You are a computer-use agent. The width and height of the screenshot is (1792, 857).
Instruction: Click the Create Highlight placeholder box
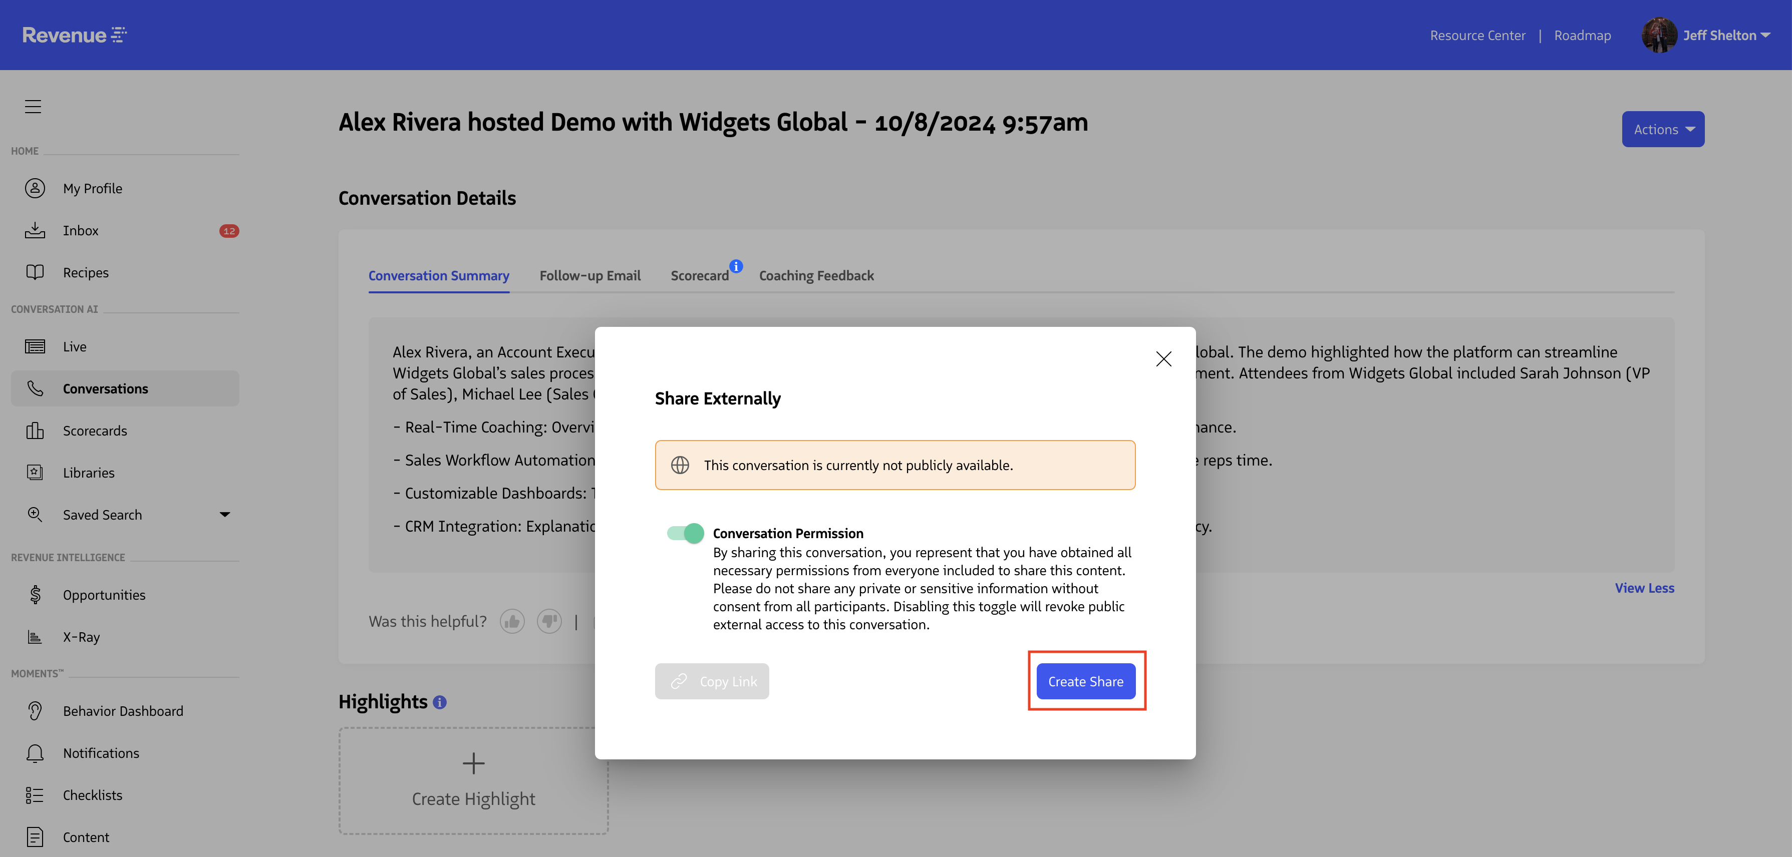pyautogui.click(x=473, y=780)
